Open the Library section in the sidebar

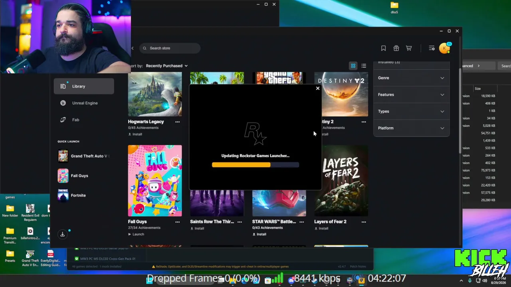point(84,86)
